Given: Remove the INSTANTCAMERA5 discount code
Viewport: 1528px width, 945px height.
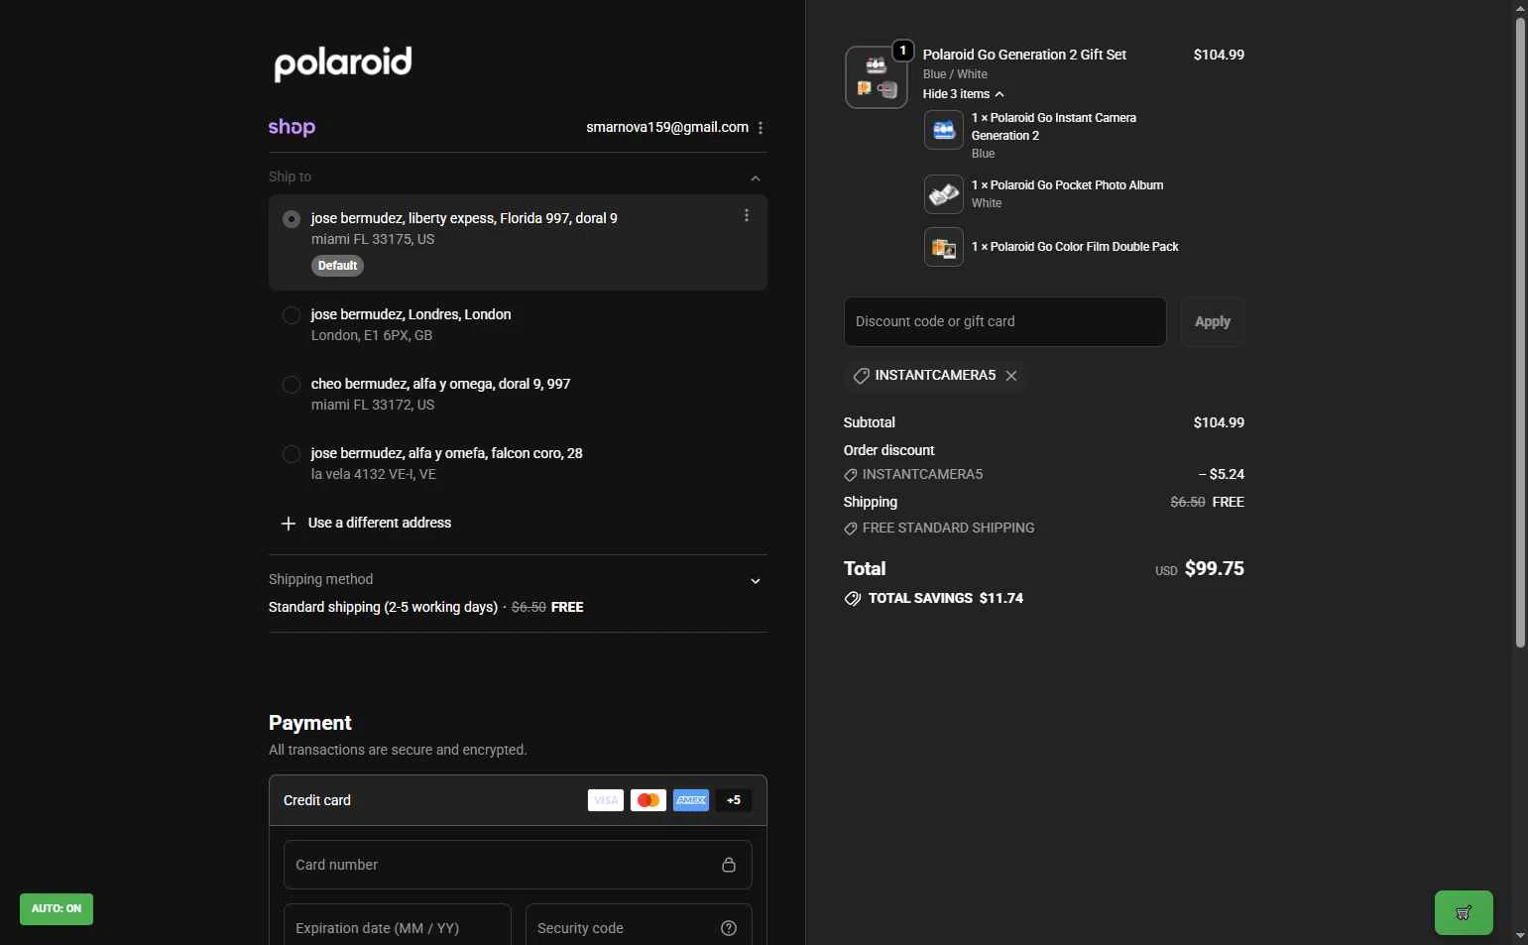Looking at the screenshot, I should [x=1011, y=376].
